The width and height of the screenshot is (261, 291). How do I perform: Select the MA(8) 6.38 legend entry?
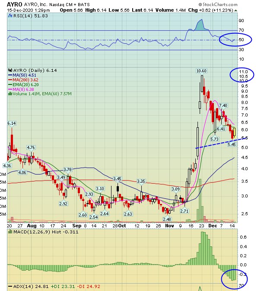(21, 90)
